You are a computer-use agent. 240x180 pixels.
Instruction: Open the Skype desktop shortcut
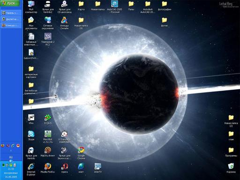[x=31, y=135]
